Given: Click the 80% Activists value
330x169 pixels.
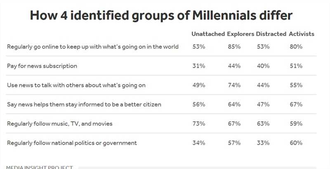Looking at the screenshot, I should [296, 47].
